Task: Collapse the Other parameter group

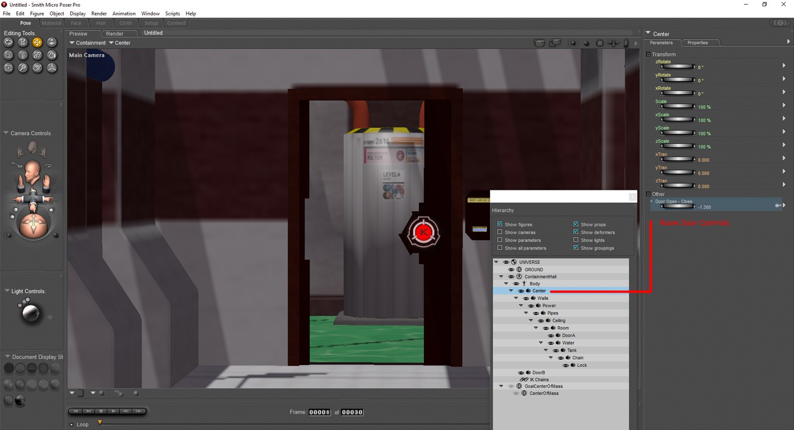Action: [648, 194]
